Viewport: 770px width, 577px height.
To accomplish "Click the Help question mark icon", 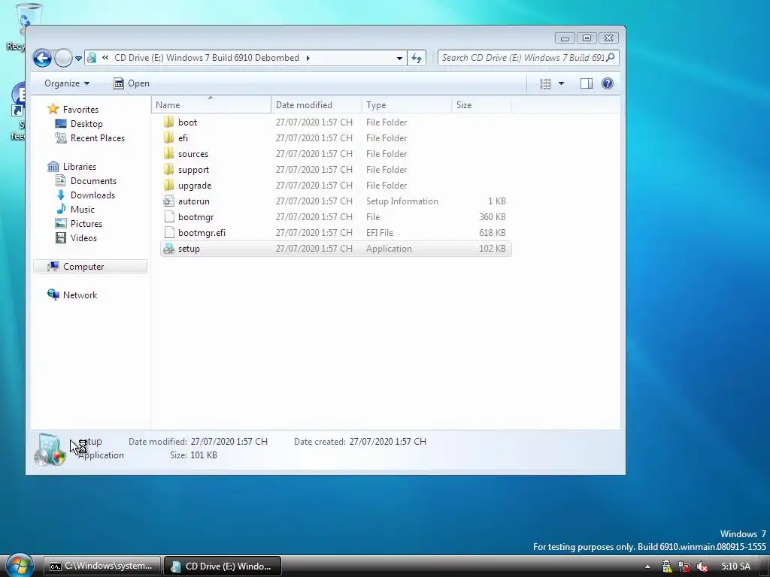I will 608,83.
